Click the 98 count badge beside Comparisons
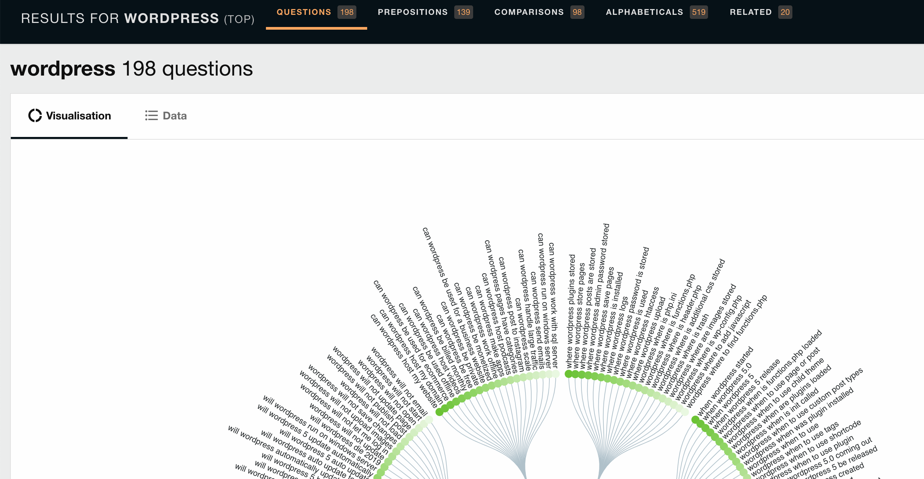Viewport: 924px width, 479px height. (577, 12)
